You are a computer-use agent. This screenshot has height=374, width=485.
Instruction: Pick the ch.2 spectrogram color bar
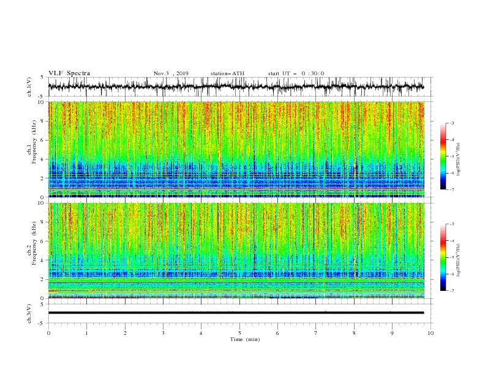click(443, 257)
